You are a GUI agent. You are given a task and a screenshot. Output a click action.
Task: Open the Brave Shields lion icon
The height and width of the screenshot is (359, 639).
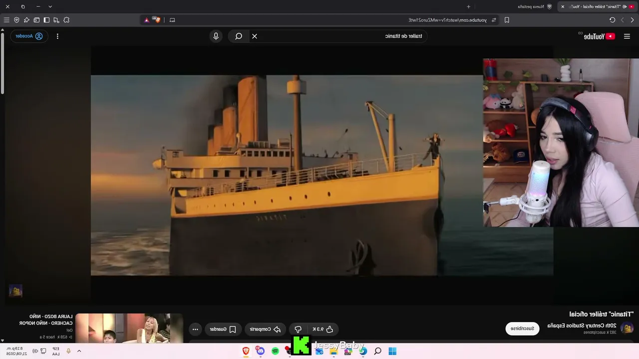point(158,20)
